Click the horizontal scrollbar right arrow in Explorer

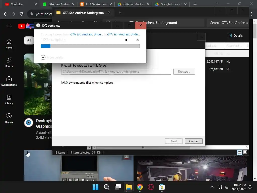coord(247,147)
